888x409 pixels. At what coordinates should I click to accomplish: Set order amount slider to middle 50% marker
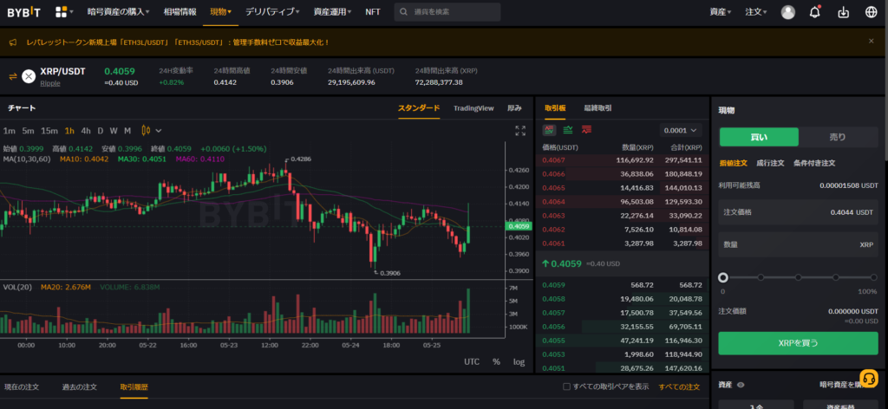pos(798,277)
